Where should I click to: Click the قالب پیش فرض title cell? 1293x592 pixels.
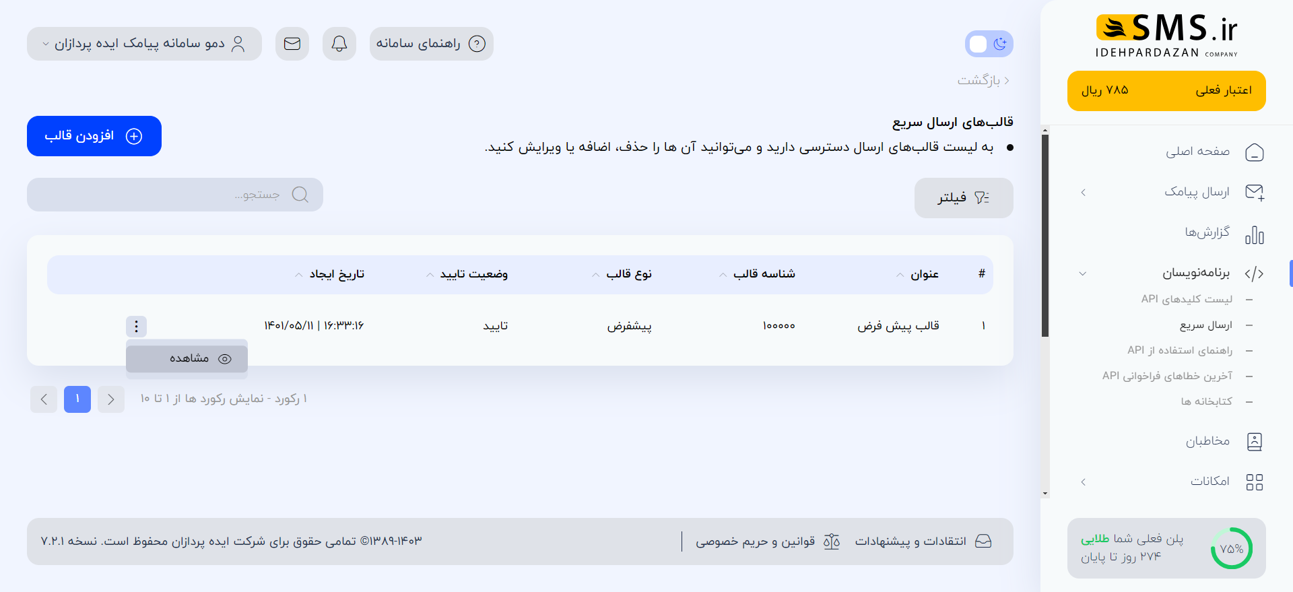pyautogui.click(x=898, y=326)
